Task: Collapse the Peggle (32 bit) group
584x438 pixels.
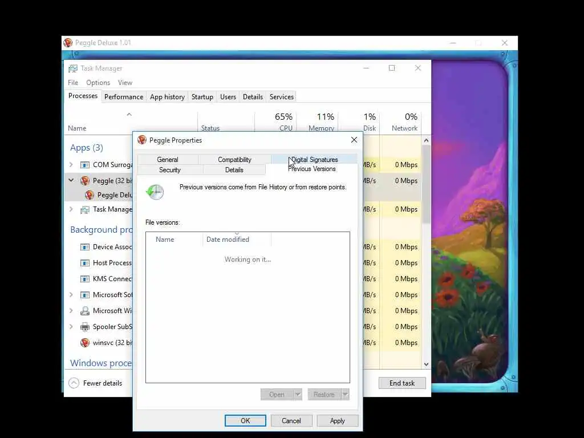Action: coord(71,180)
